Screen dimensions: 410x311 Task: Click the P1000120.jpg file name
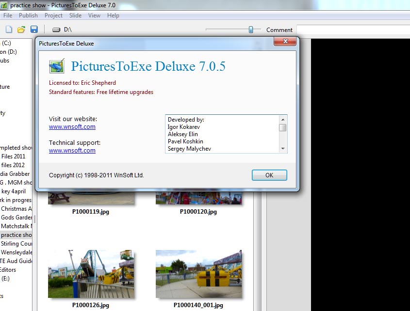click(198, 212)
